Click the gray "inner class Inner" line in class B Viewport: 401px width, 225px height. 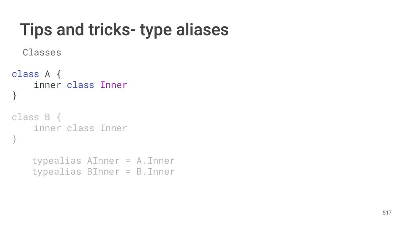point(80,128)
